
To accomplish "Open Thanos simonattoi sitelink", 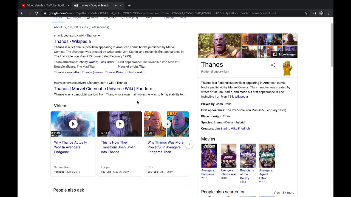I will click(x=67, y=72).
